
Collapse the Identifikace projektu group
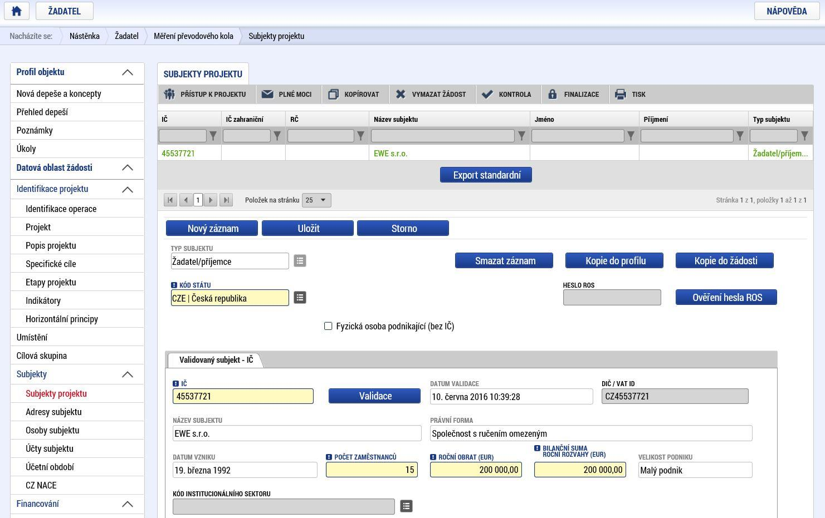[128, 189]
